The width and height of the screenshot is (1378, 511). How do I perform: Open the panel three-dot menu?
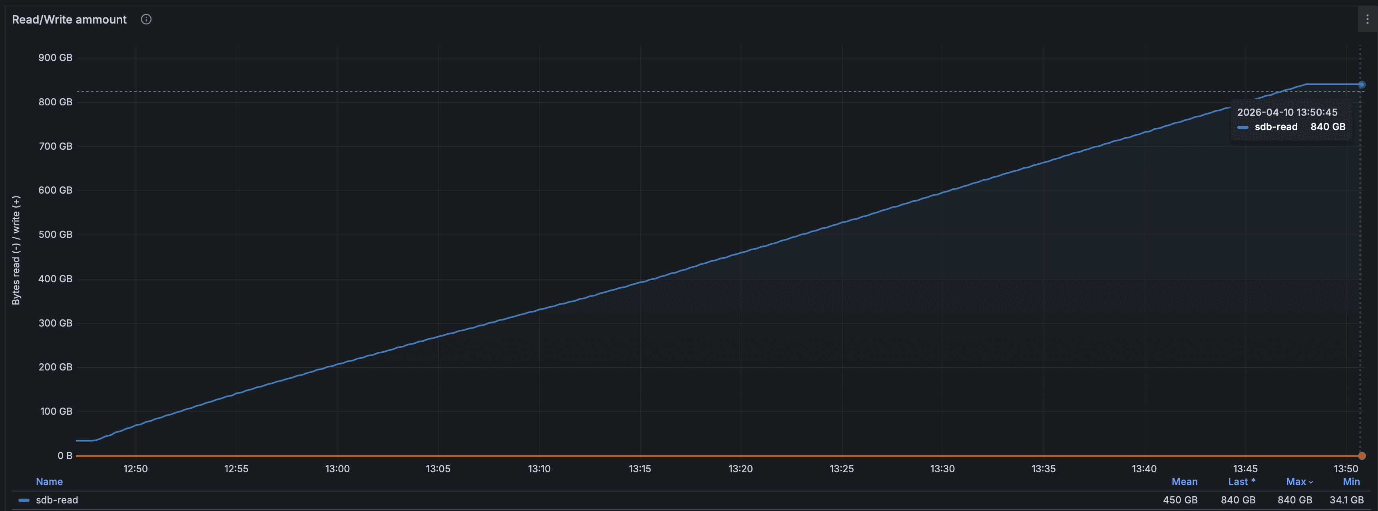1367,19
